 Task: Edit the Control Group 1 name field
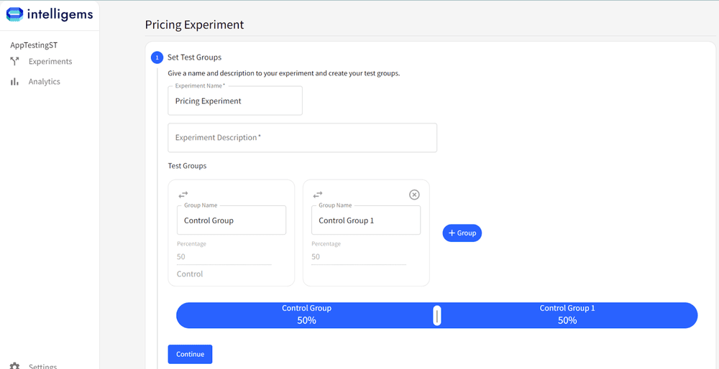click(x=366, y=220)
